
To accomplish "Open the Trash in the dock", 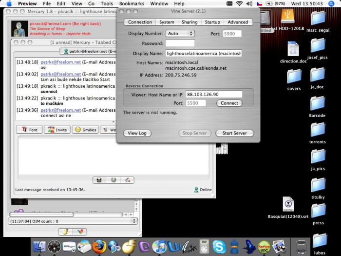I will [302, 247].
